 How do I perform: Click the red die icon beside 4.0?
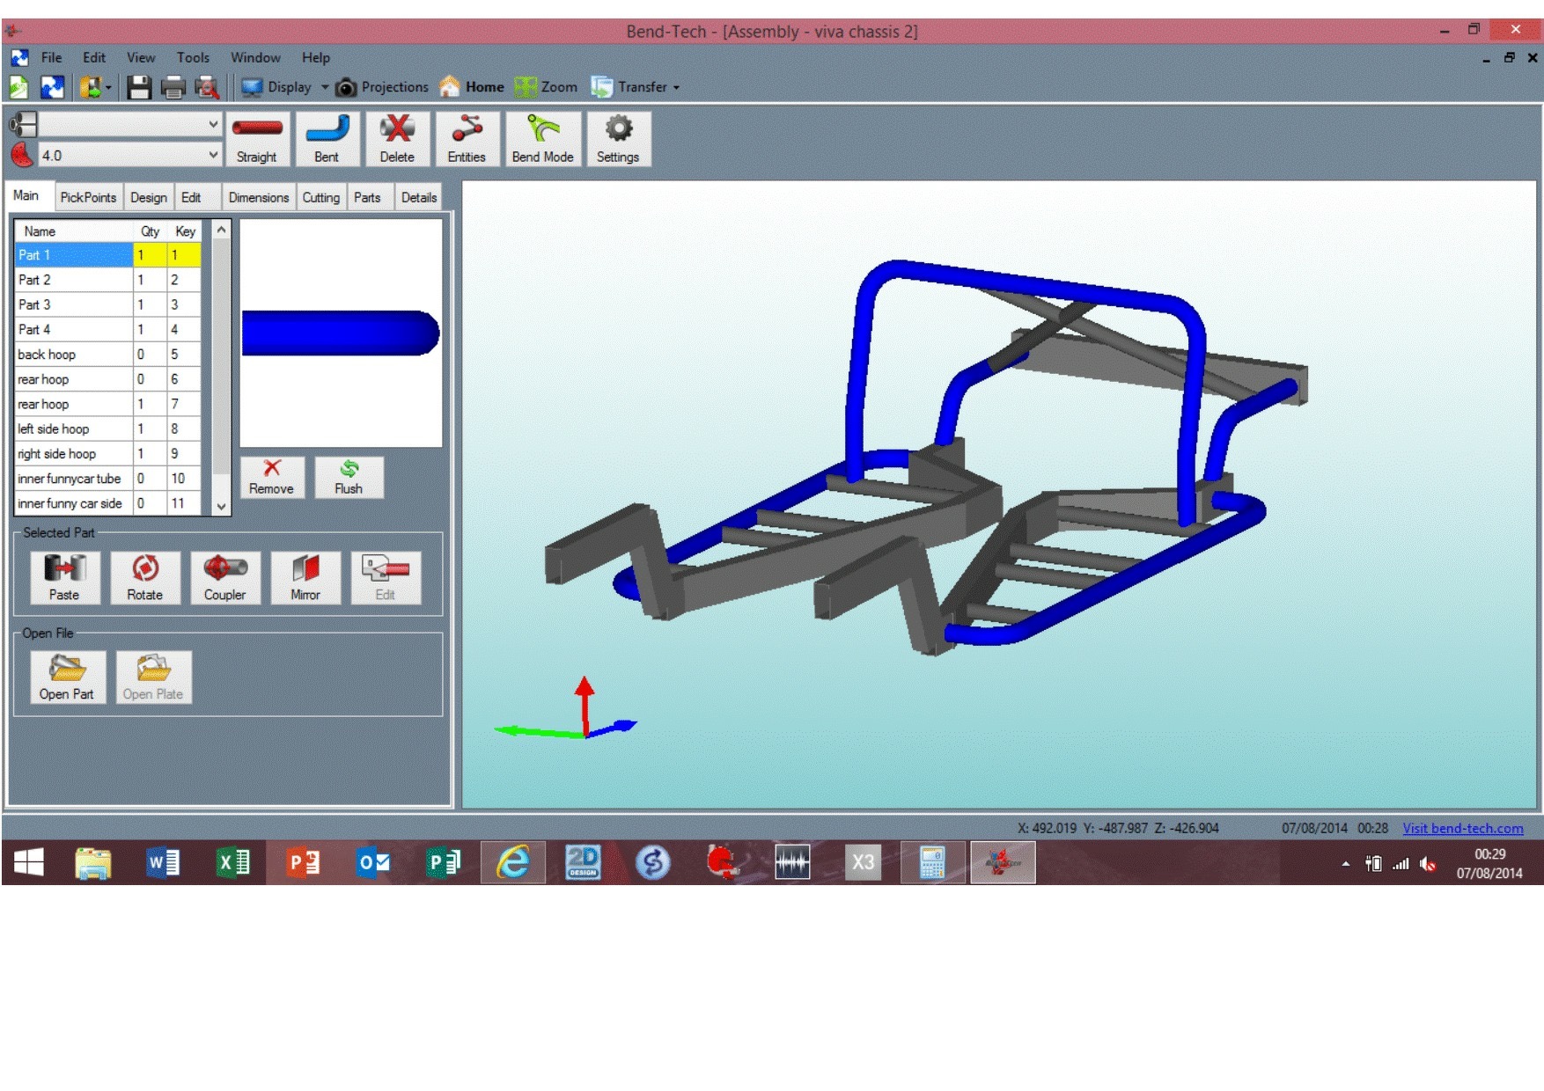coord(22,155)
